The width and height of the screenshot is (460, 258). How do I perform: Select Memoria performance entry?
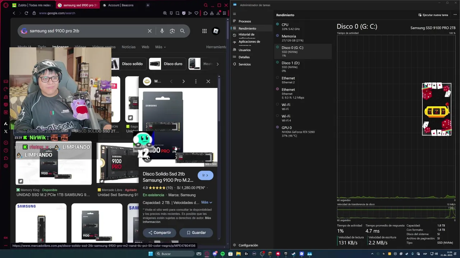tap(303, 38)
